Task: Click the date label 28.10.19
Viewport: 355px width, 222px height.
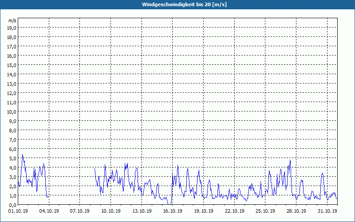Action: coord(296,211)
